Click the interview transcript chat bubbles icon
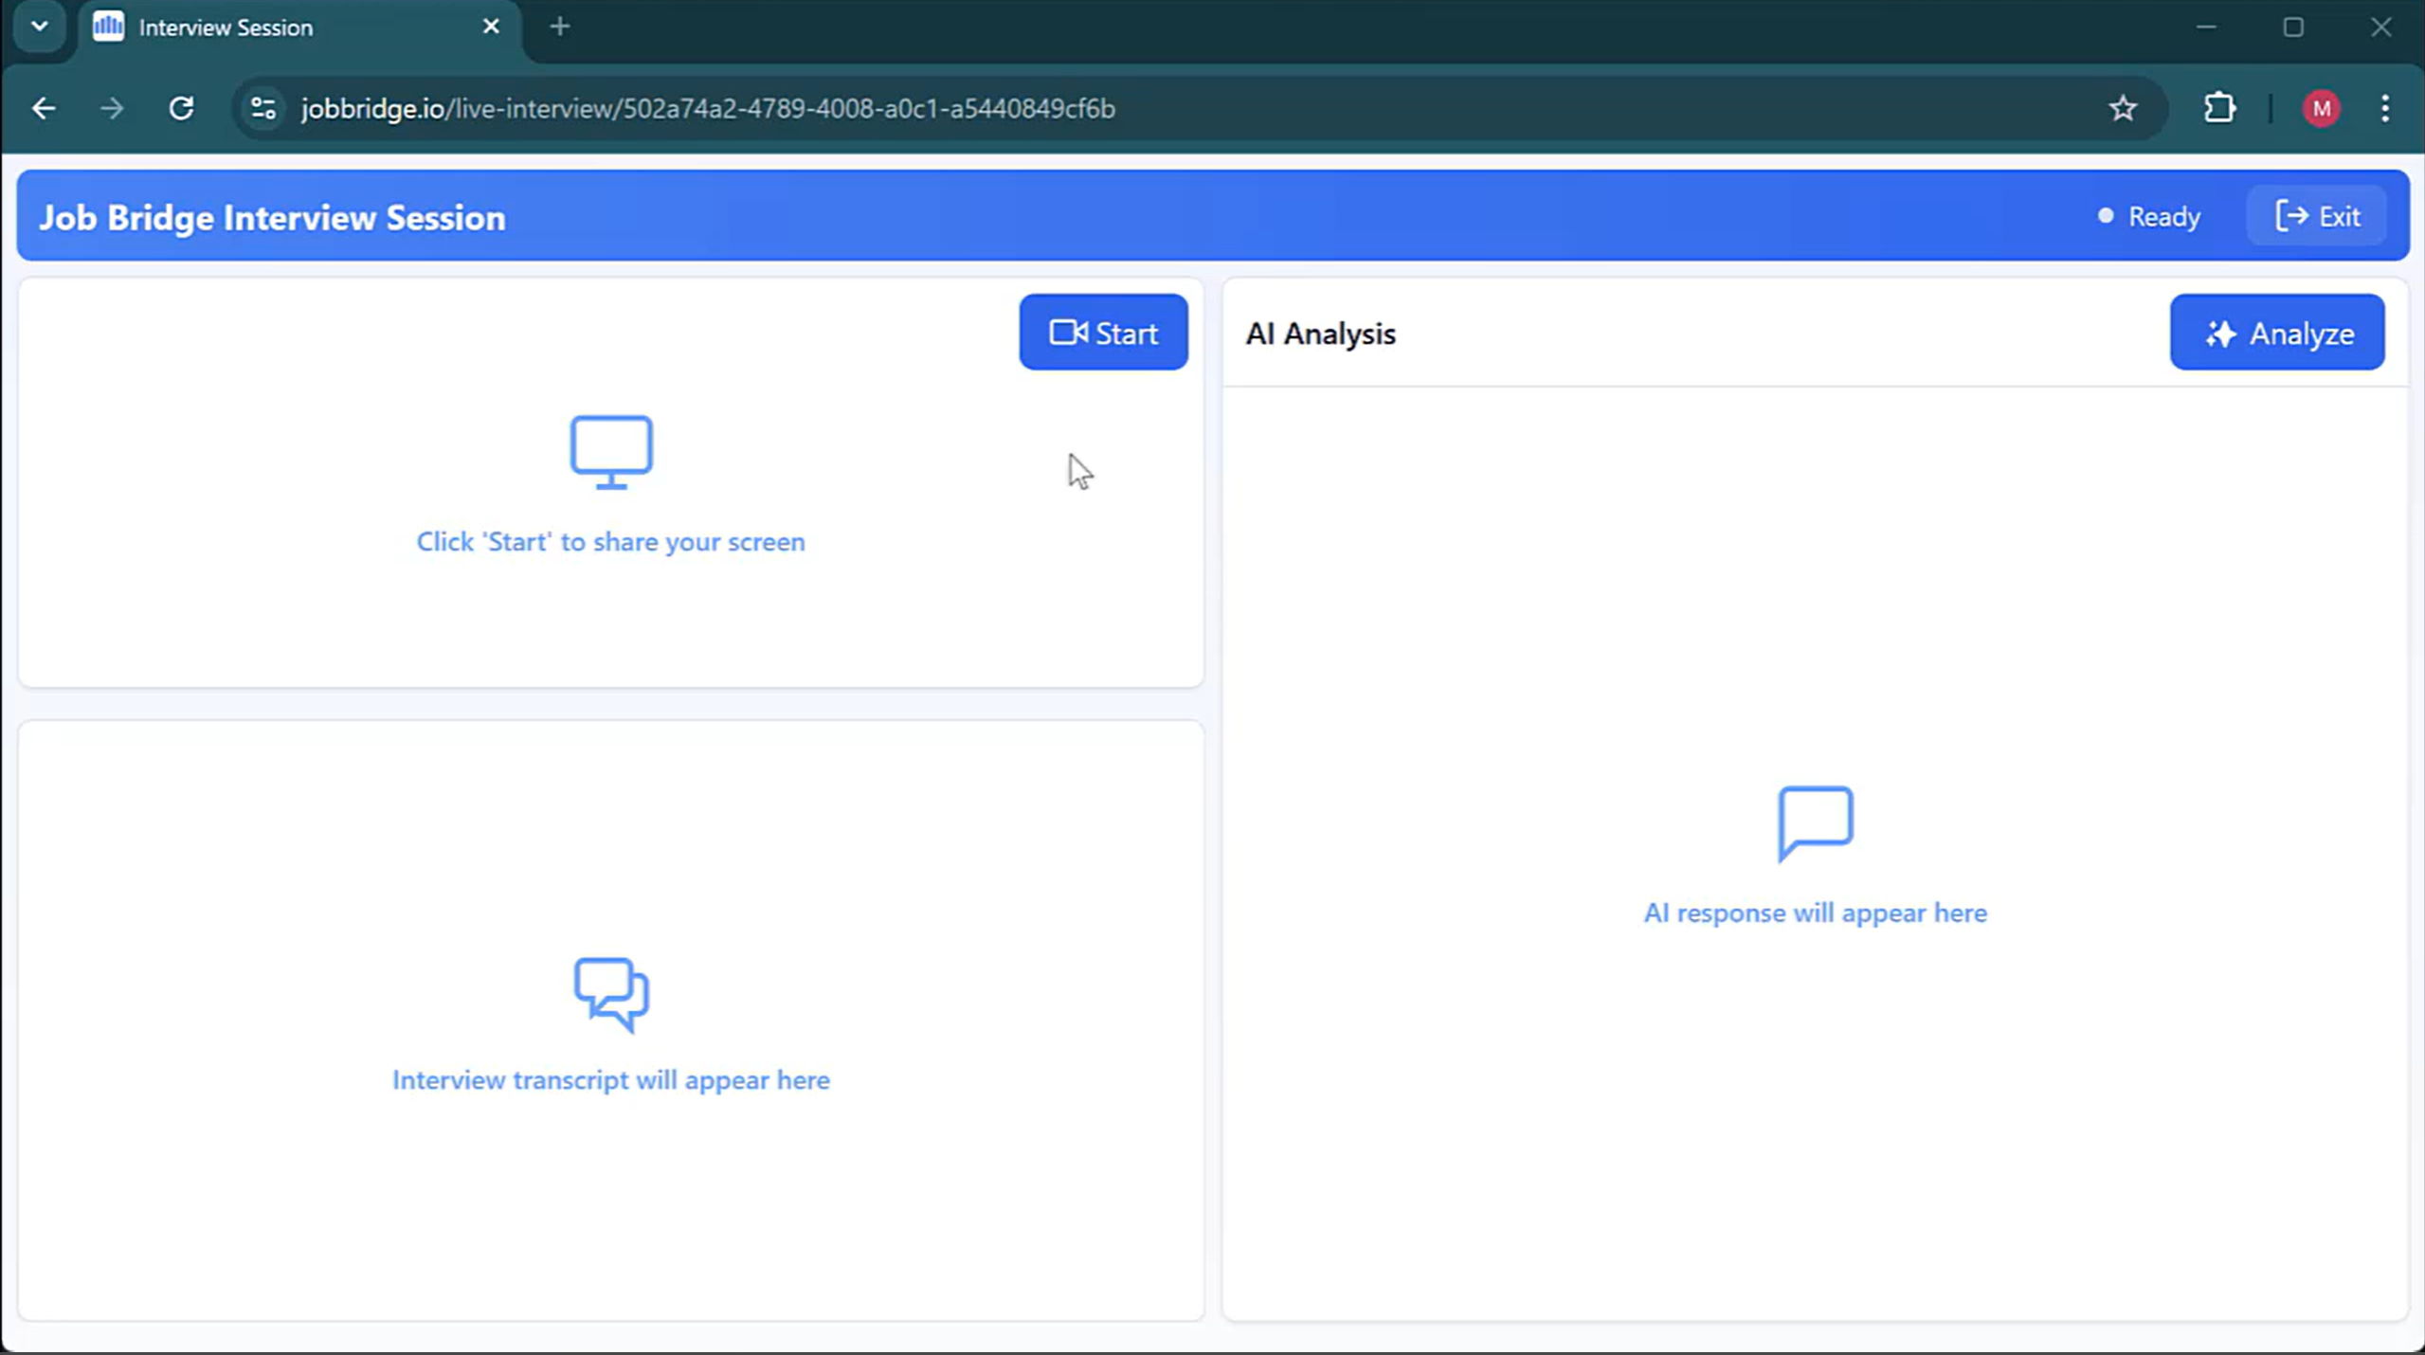 [611, 993]
